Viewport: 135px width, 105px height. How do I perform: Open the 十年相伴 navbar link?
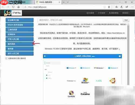point(102,13)
